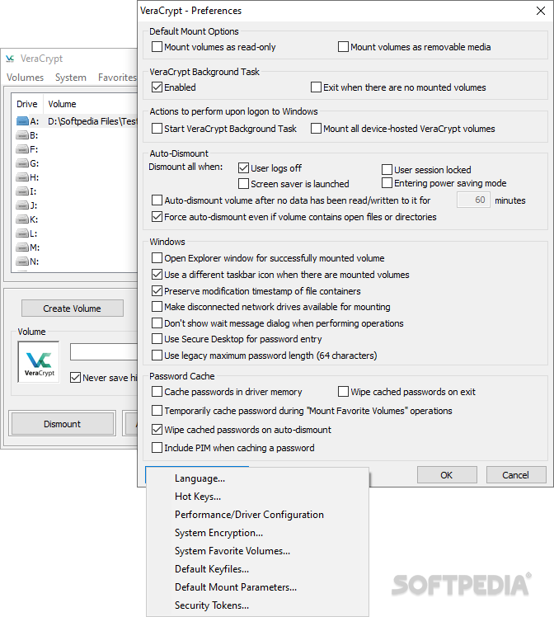Select drive F: icon in drive list
The width and height of the screenshot is (554, 617).
click(22, 149)
